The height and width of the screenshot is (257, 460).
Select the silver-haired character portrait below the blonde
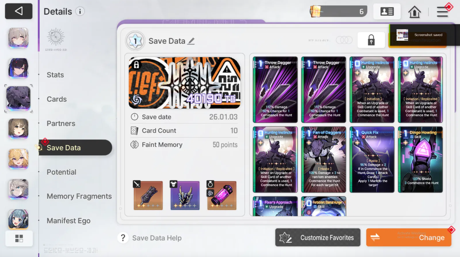coord(18,189)
